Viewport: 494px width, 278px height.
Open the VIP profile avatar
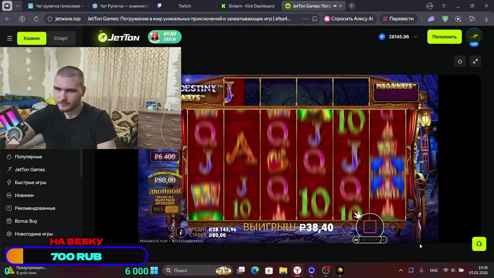474,37
